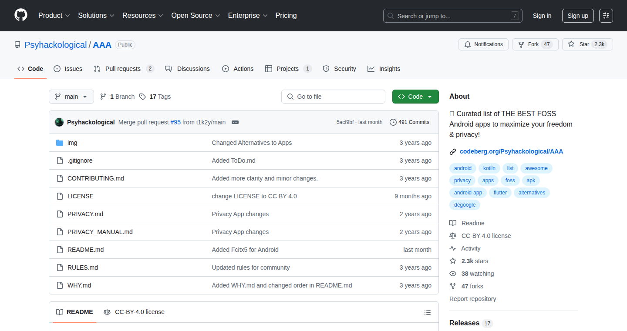Click the Search or jump to field
Viewport: 627px width, 331px height.
453,16
